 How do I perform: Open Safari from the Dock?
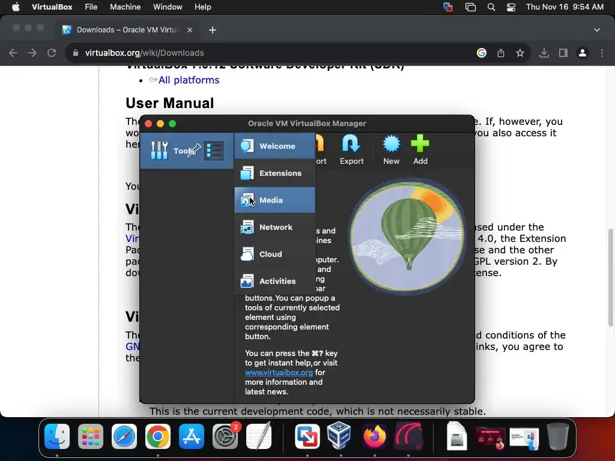[124, 436]
